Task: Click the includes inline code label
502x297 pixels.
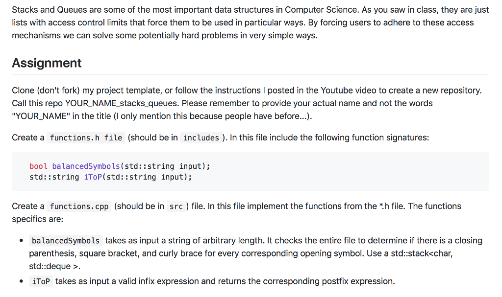Action: click(x=201, y=137)
